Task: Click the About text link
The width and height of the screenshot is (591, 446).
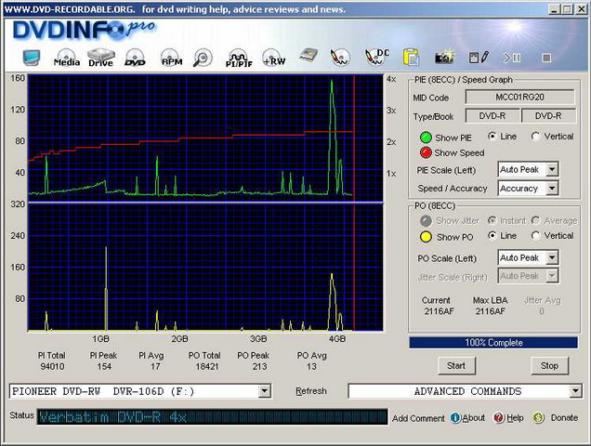Action: 474,418
